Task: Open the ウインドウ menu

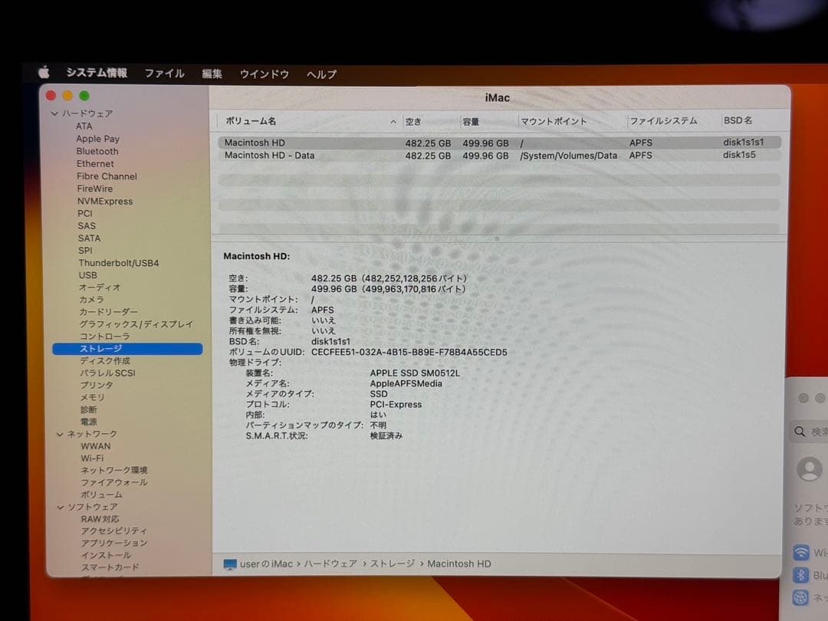Action: pos(264,74)
